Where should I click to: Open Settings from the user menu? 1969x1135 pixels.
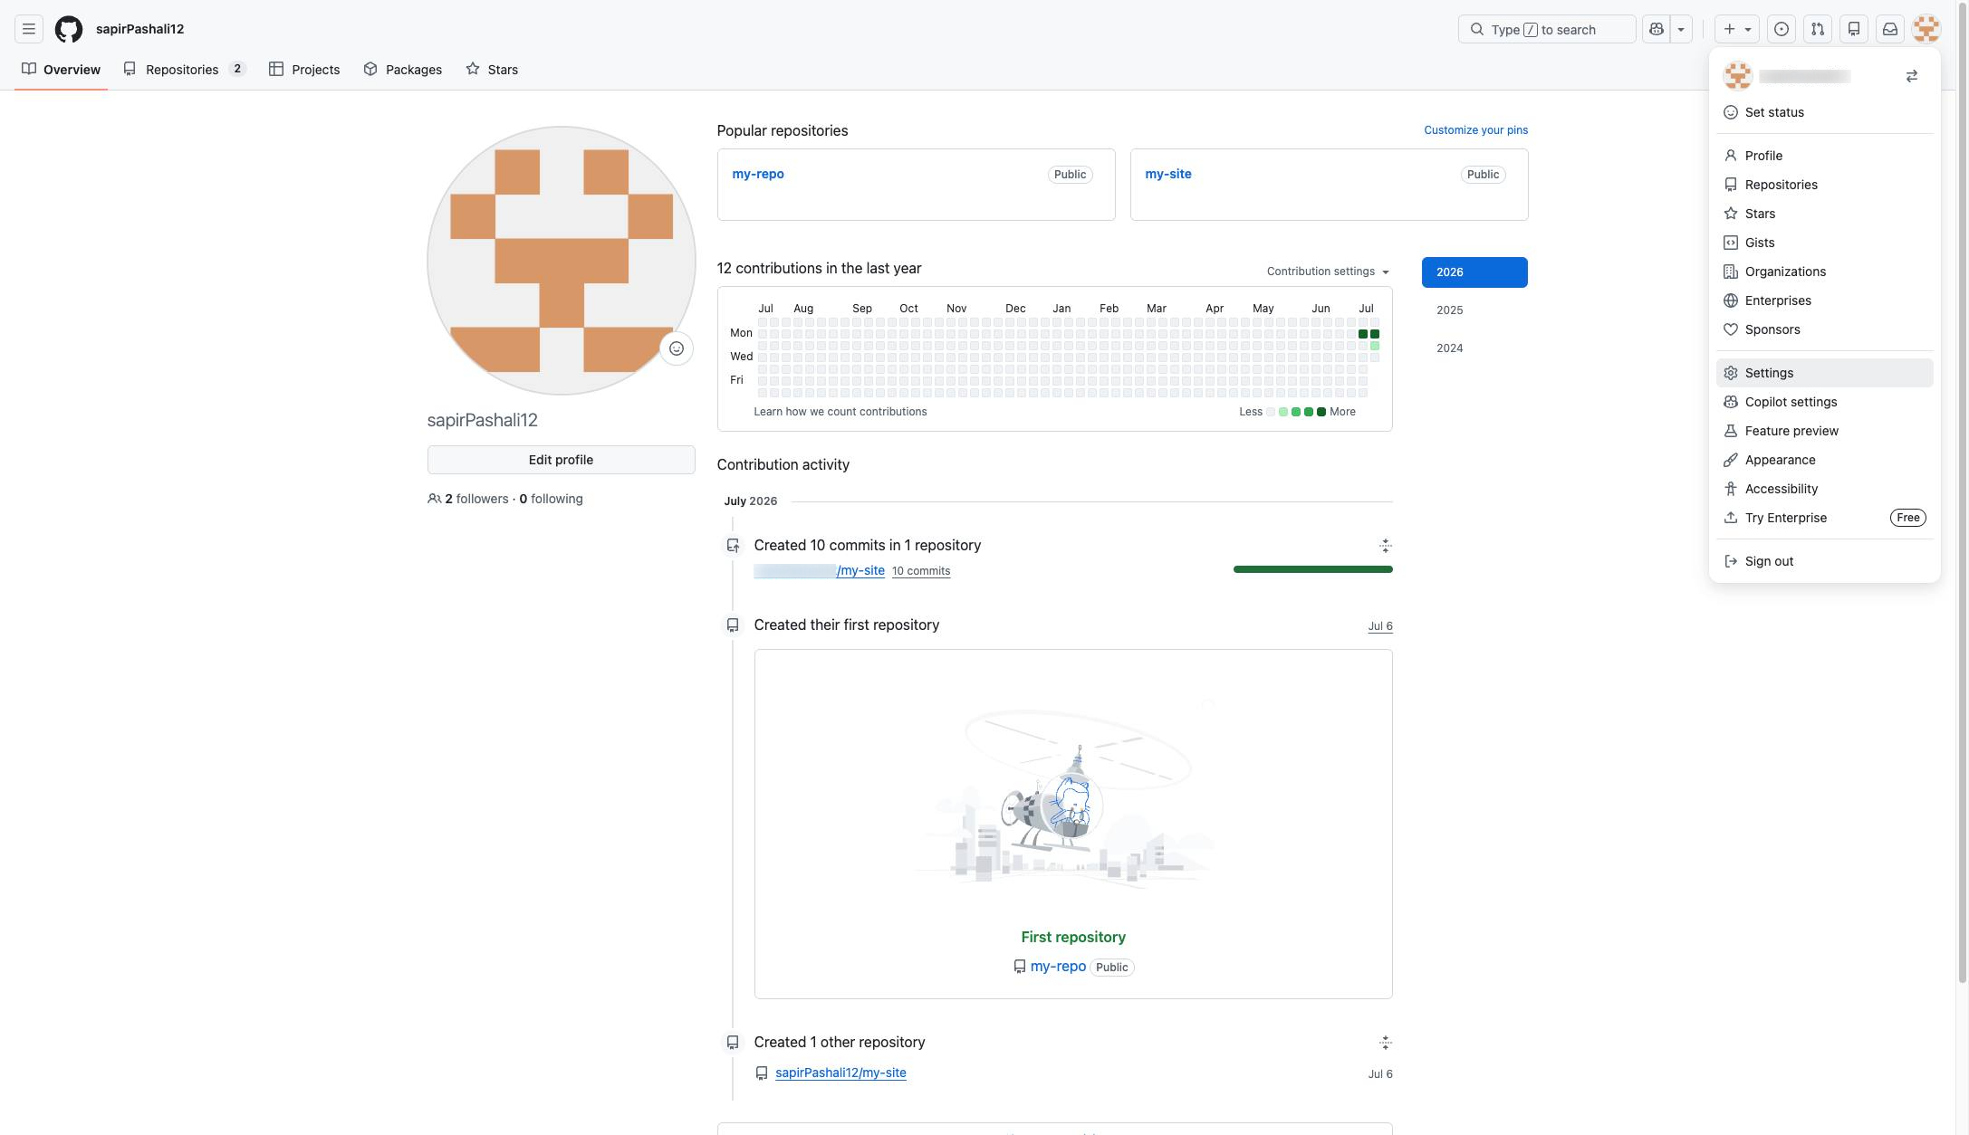[1824, 373]
